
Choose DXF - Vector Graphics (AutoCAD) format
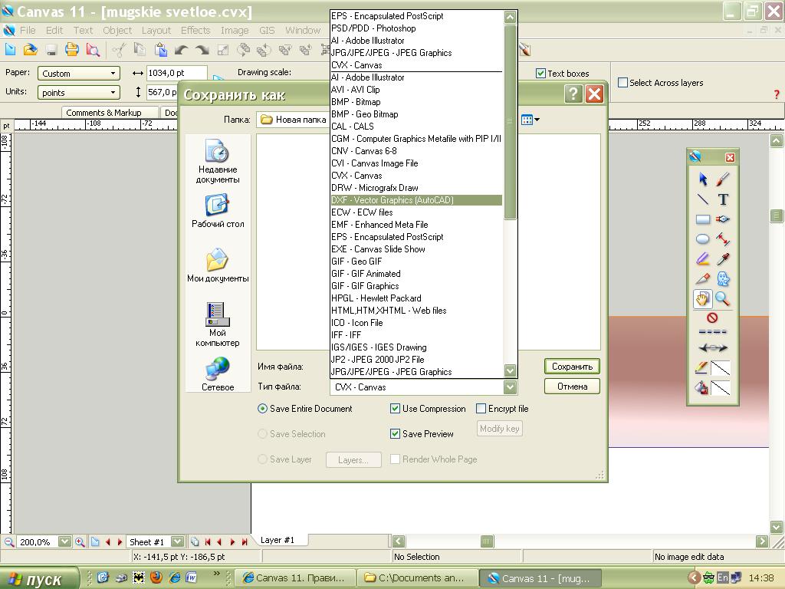tap(416, 200)
